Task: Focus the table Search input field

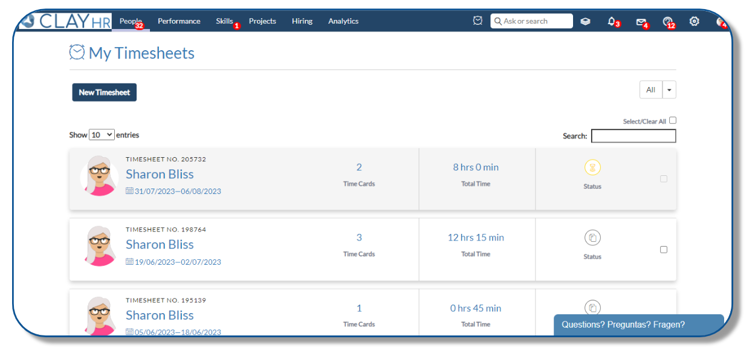Action: click(633, 136)
